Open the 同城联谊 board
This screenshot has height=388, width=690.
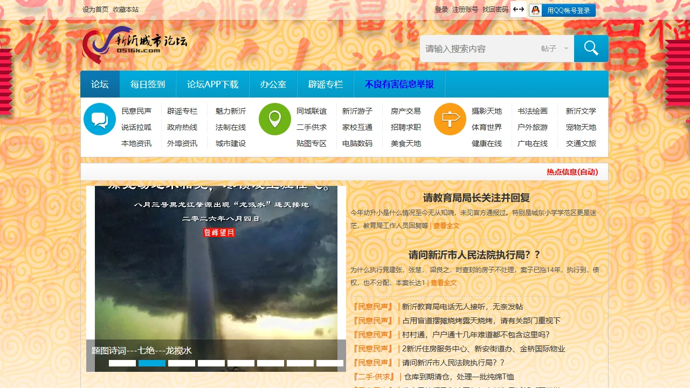tap(312, 111)
